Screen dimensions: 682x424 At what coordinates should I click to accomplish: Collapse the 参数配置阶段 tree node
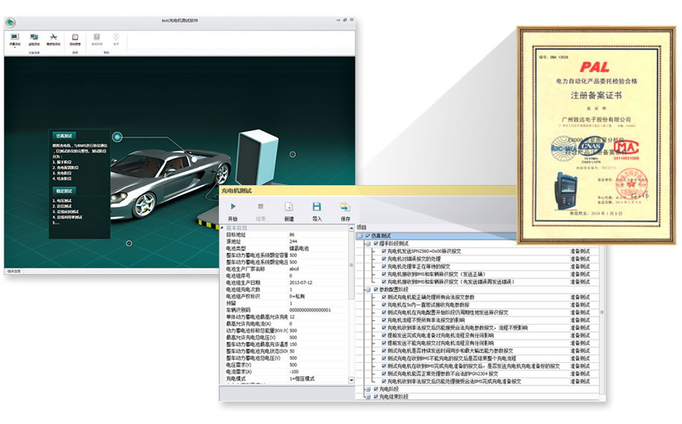coord(367,289)
